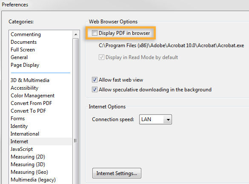Screen dimensions: 249x184
Task: Click the Internet Settings button
Action: point(117,173)
